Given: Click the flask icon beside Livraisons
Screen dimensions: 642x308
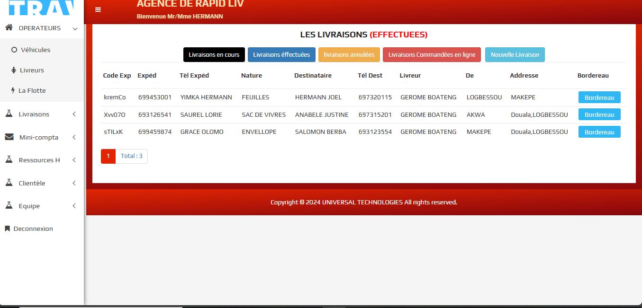Looking at the screenshot, I should (x=9, y=114).
